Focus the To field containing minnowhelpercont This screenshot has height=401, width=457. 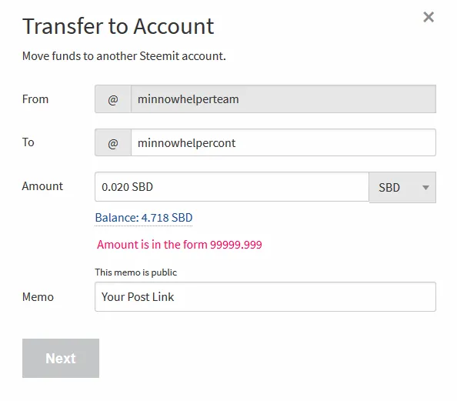pos(283,142)
